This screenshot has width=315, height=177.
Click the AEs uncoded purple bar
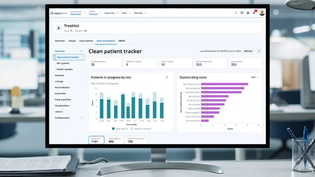click(213, 105)
